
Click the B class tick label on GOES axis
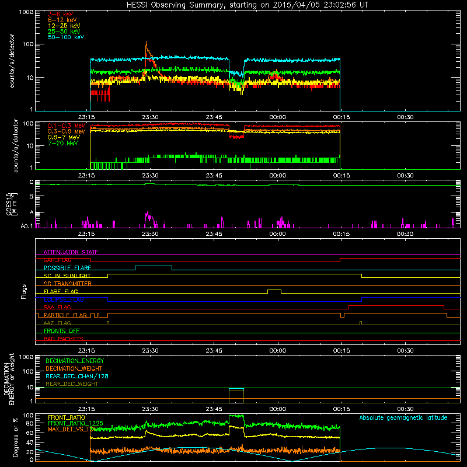[x=32, y=197]
